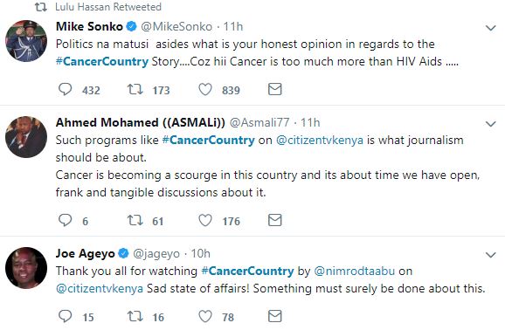Screen dimensions: 505x330
Task: Share Ahmed Mohamed's tweet via message envelope
Action: [x=274, y=220]
